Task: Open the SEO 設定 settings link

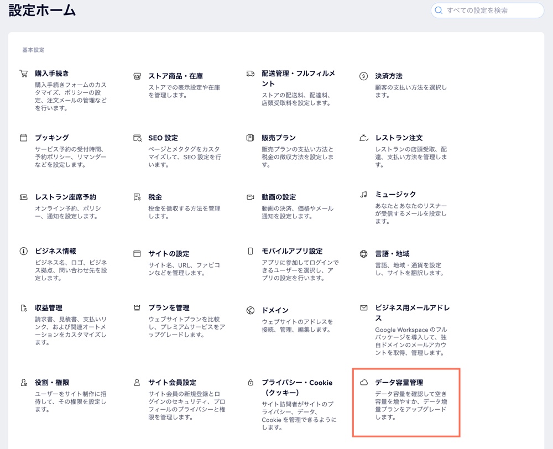Action: [163, 138]
